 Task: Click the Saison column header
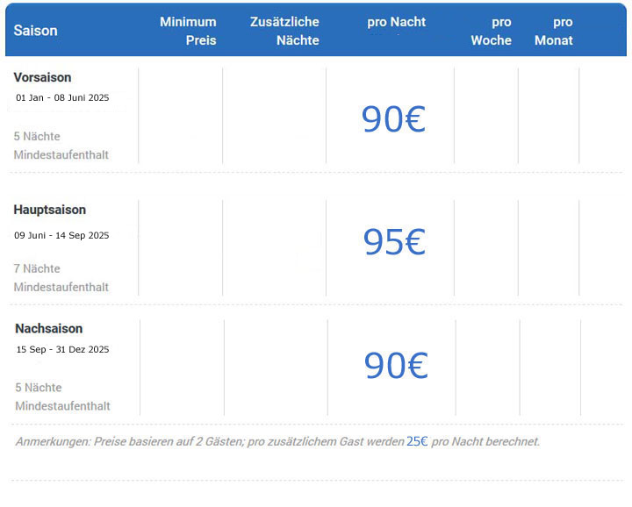pyautogui.click(x=36, y=31)
